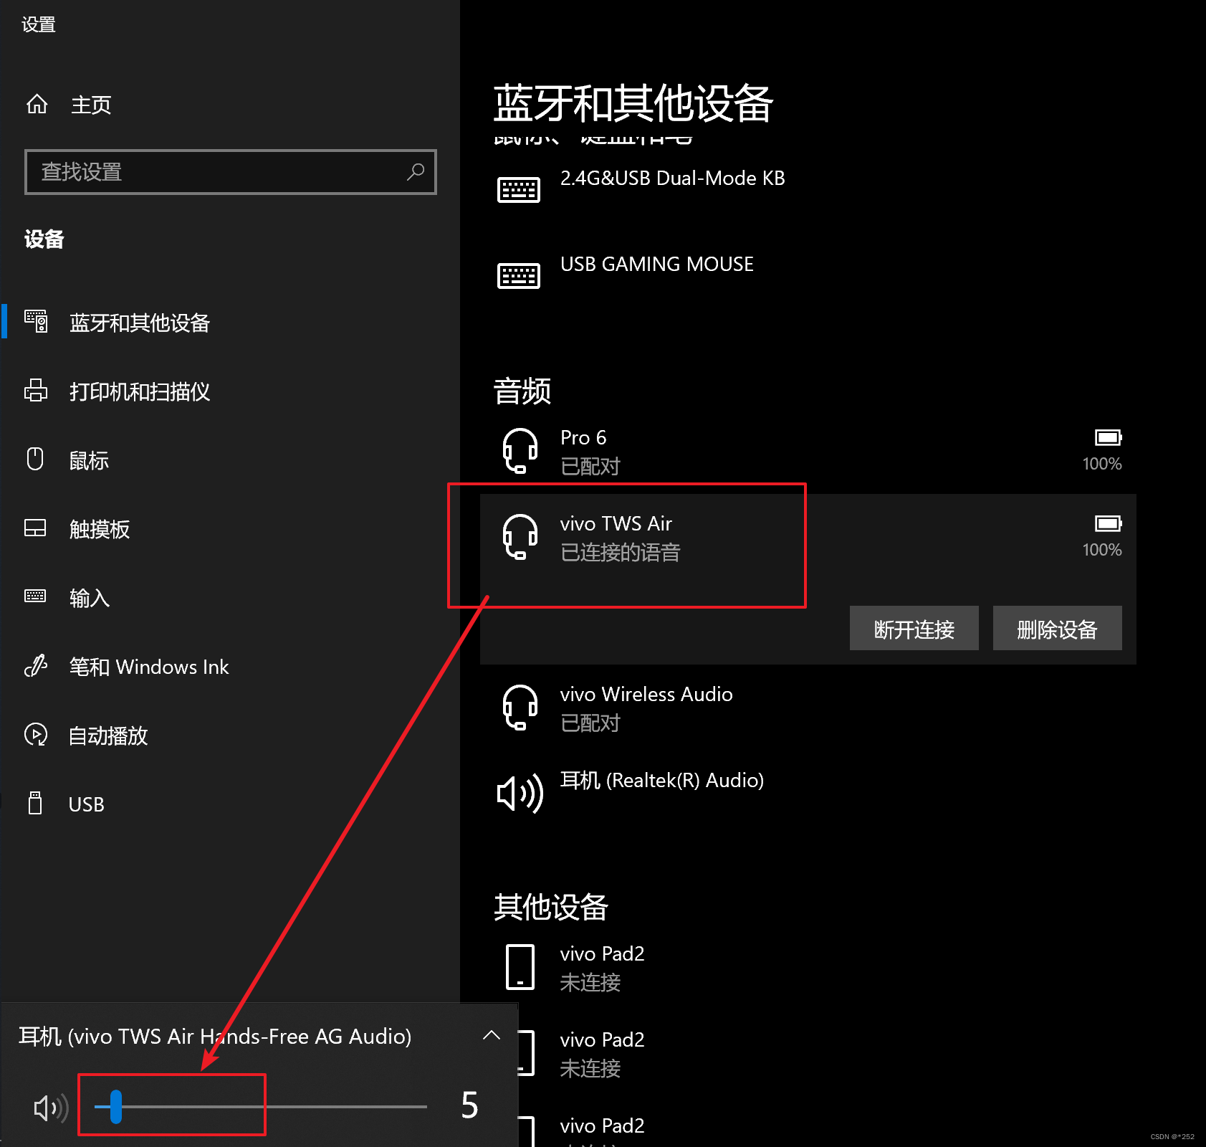The image size is (1206, 1147).
Task: Click the search magnifier icon in 查找设置
Action: pos(416,171)
